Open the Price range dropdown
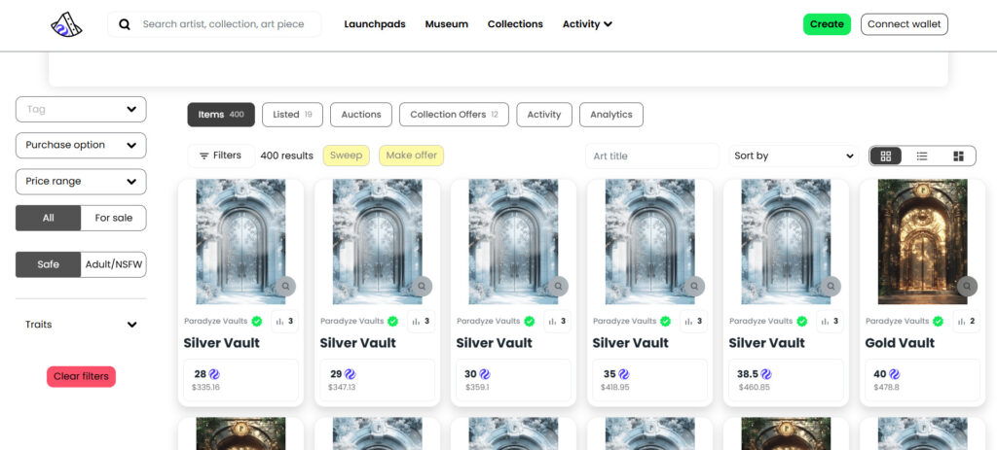 (x=81, y=182)
